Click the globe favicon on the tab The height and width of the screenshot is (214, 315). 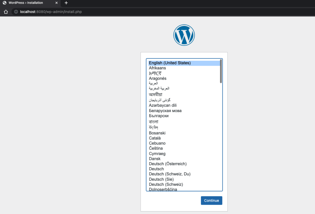(x=4, y=3)
